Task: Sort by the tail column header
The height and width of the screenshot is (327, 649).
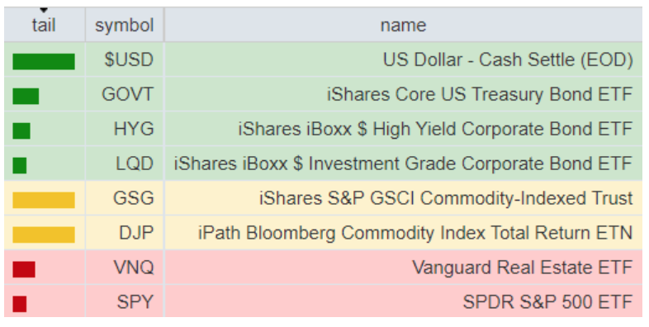Action: pos(44,25)
